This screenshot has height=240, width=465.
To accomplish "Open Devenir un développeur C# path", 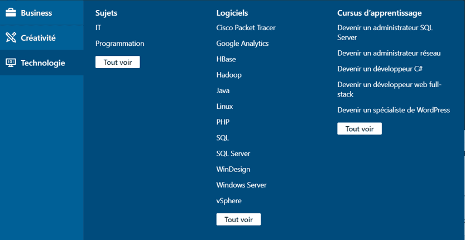I will coord(380,69).
